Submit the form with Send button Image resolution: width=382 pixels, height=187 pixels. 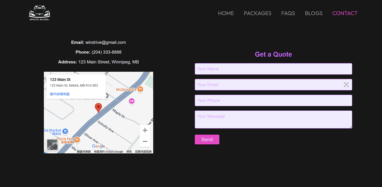click(207, 139)
